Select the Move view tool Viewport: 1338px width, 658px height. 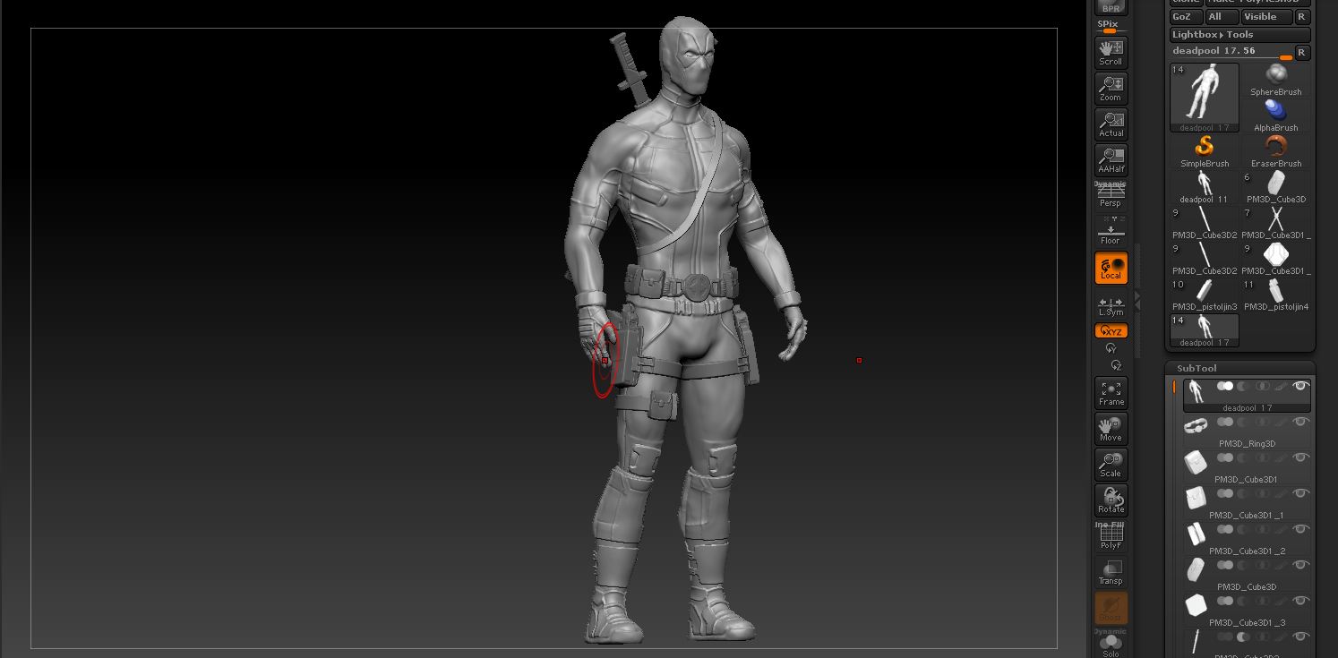[1111, 429]
